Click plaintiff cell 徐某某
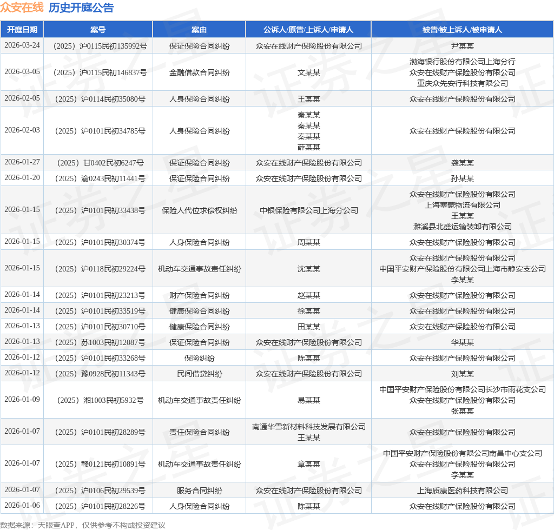554x530 pixels. pyautogui.click(x=308, y=311)
